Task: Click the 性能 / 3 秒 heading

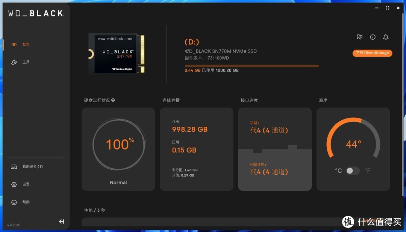Action: coord(94,210)
